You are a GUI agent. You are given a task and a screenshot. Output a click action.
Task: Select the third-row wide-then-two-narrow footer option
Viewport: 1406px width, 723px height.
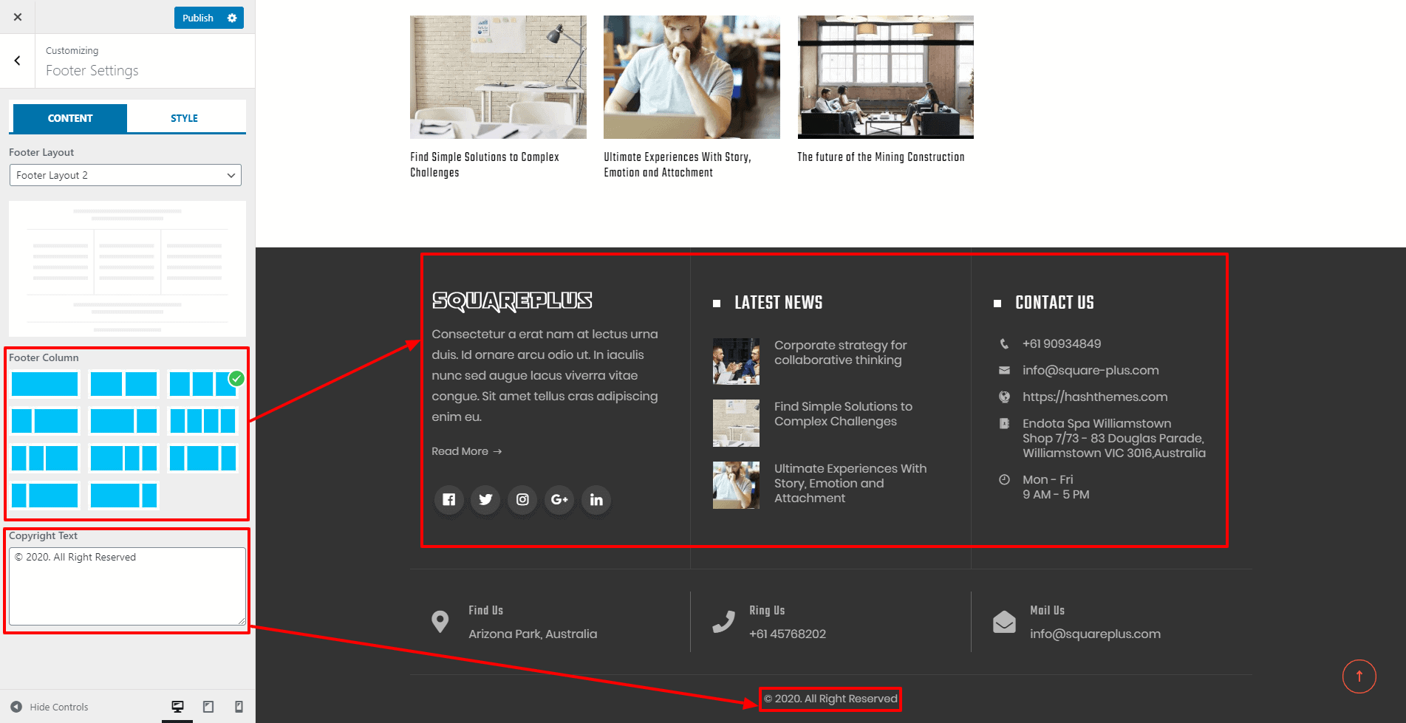click(123, 458)
